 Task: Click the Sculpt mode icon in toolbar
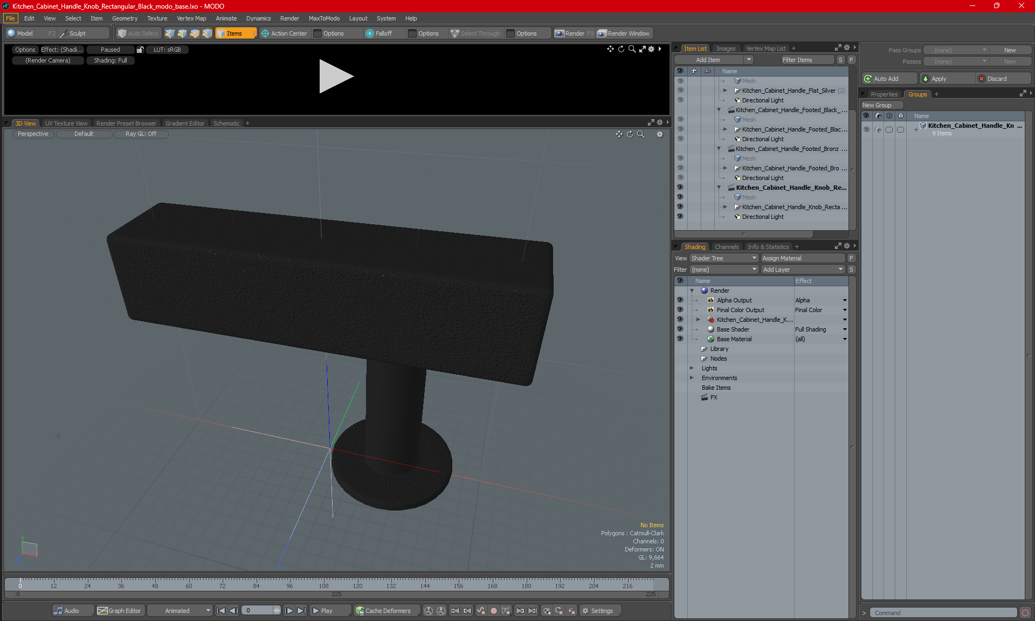click(77, 32)
